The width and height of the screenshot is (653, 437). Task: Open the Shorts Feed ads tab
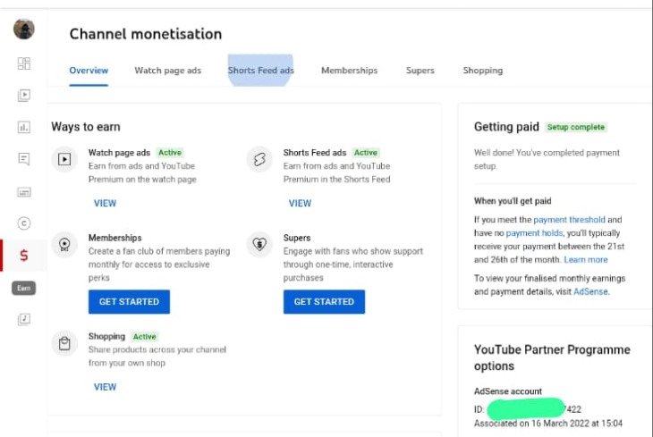pyautogui.click(x=260, y=71)
